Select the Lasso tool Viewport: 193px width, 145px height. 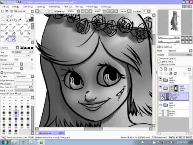point(7,17)
